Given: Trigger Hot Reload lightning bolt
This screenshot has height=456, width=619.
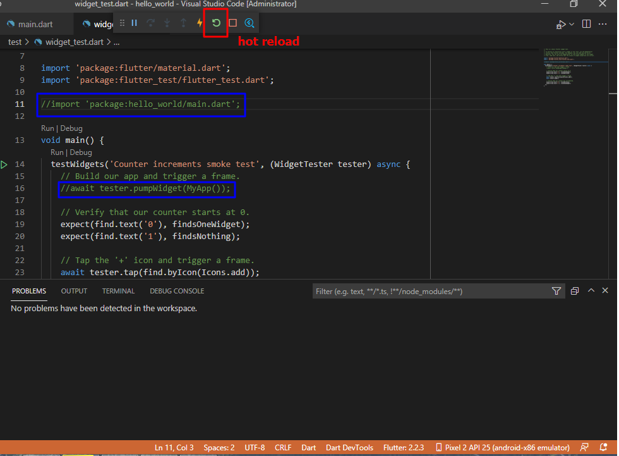Looking at the screenshot, I should click(x=200, y=23).
